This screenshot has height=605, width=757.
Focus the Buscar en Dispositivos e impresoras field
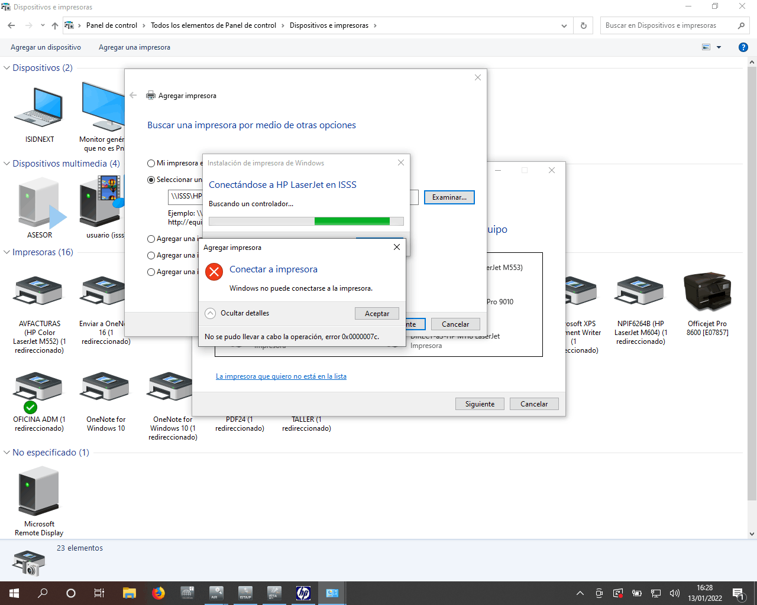click(675, 25)
